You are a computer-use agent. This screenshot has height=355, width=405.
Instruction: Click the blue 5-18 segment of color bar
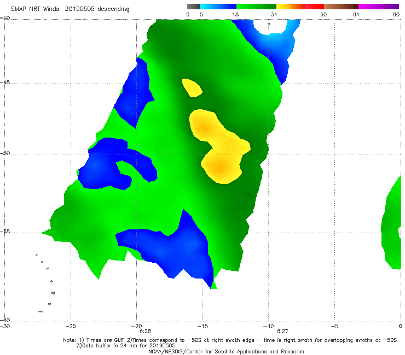pyautogui.click(x=218, y=7)
